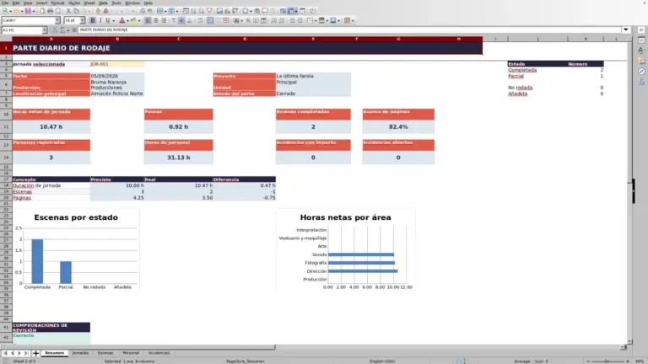Screen dimensions: 648x364
Task: Switch to the Escenas sheet tab
Action: pyautogui.click(x=105, y=353)
